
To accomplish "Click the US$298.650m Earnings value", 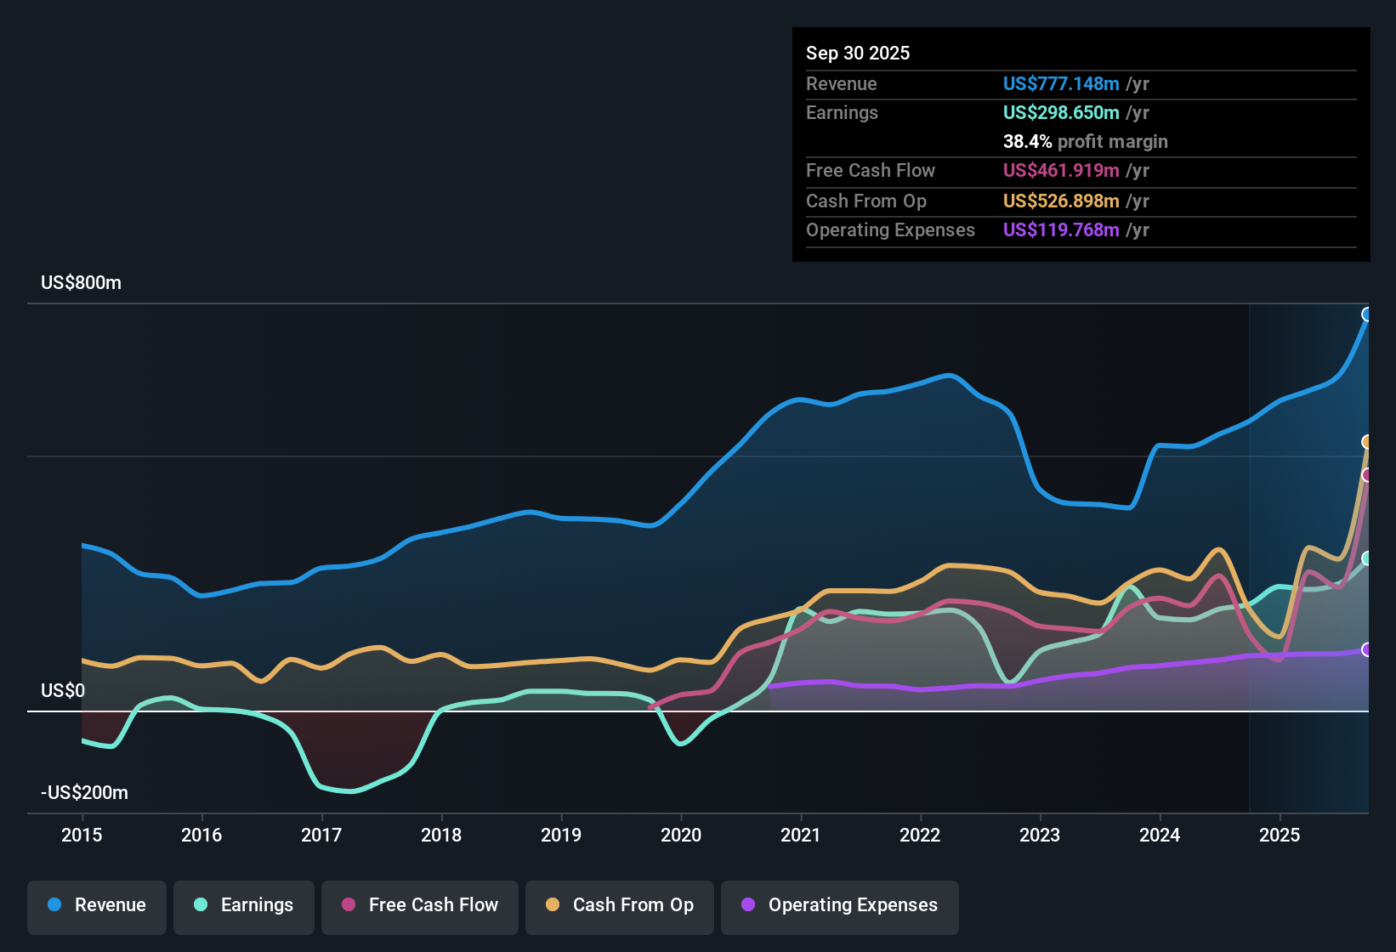I will (x=1060, y=112).
